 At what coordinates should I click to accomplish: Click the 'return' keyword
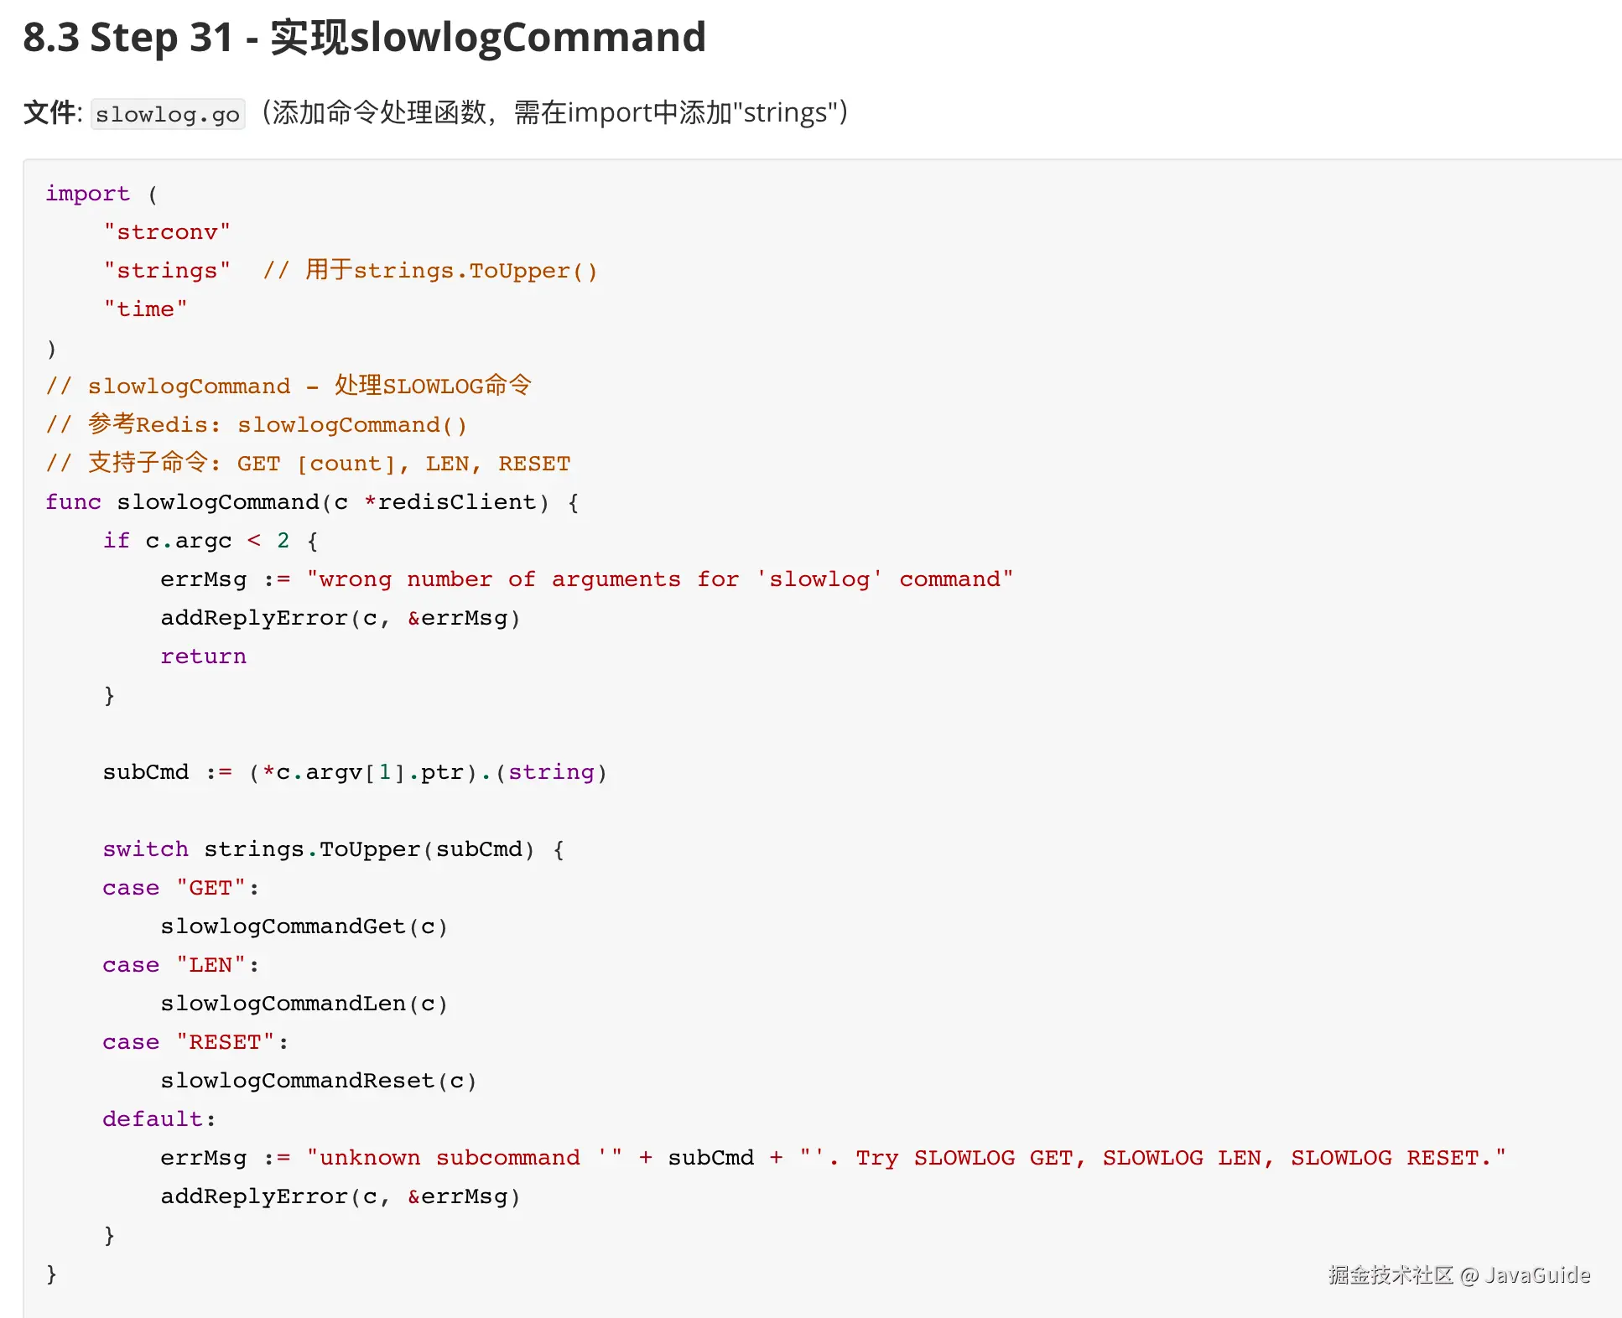coord(203,656)
